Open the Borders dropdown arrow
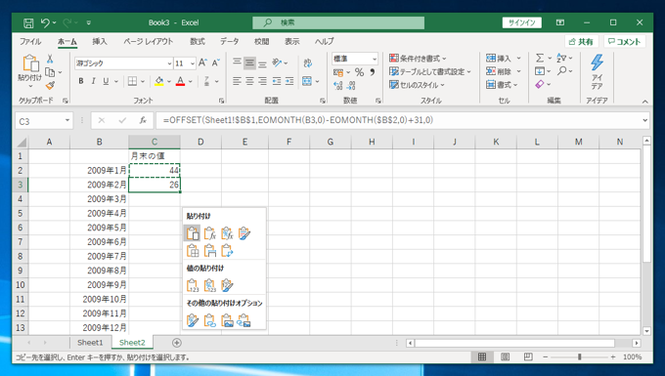Image resolution: width=665 pixels, height=376 pixels. (x=143, y=81)
